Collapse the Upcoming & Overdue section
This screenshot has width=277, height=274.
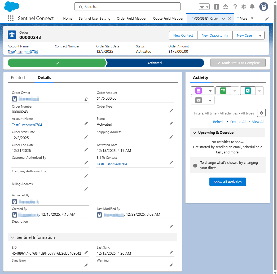pos(194,133)
